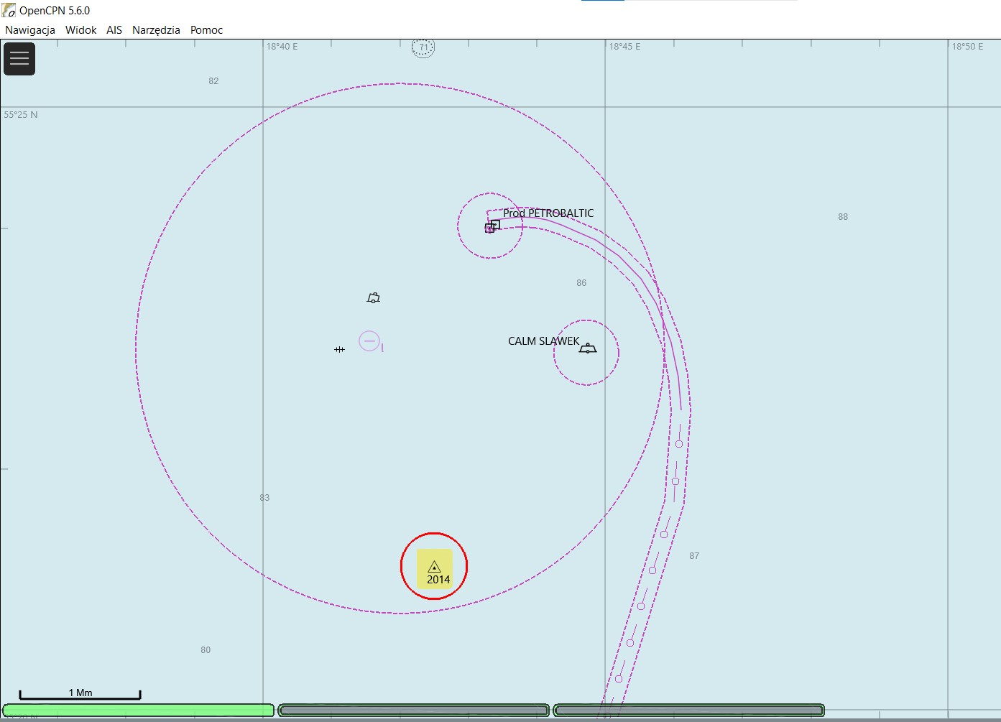This screenshot has height=722, width=1001.
Task: Click the depth sounding 86
Action: tap(581, 283)
